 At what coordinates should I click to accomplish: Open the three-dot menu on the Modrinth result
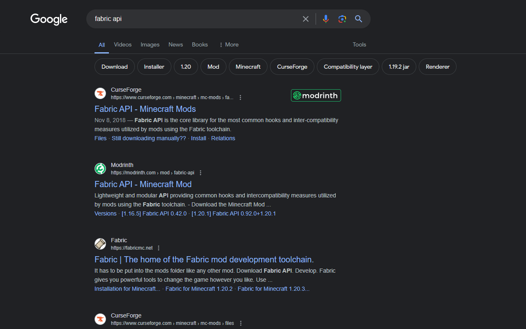pos(200,173)
